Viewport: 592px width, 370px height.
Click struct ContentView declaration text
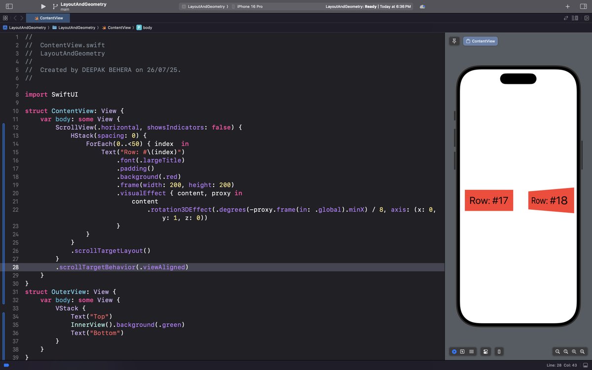(74, 111)
